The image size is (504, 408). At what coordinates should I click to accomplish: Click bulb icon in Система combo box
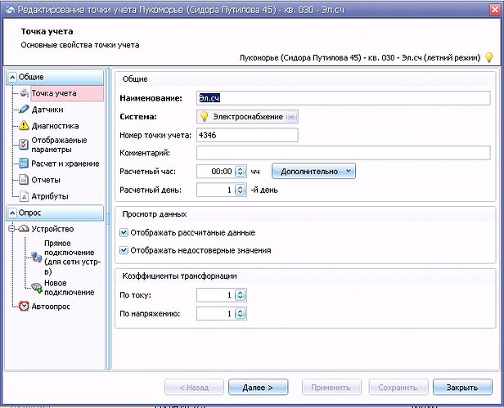click(x=204, y=116)
